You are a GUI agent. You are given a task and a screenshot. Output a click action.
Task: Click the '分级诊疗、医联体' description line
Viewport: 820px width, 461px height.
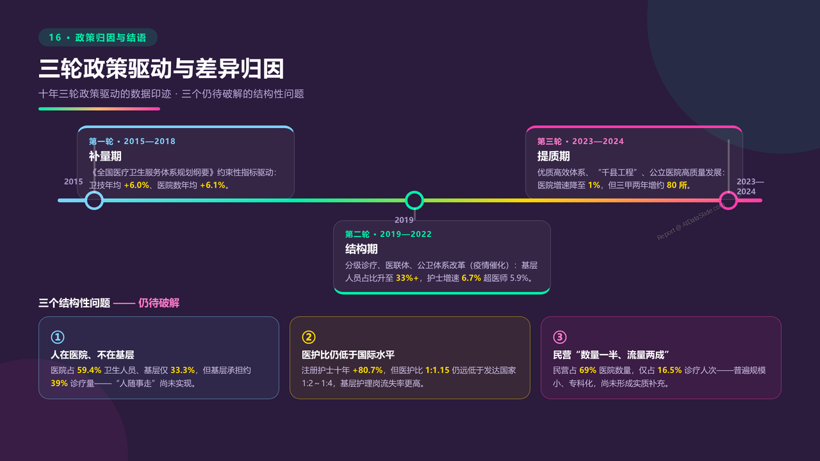440,264
